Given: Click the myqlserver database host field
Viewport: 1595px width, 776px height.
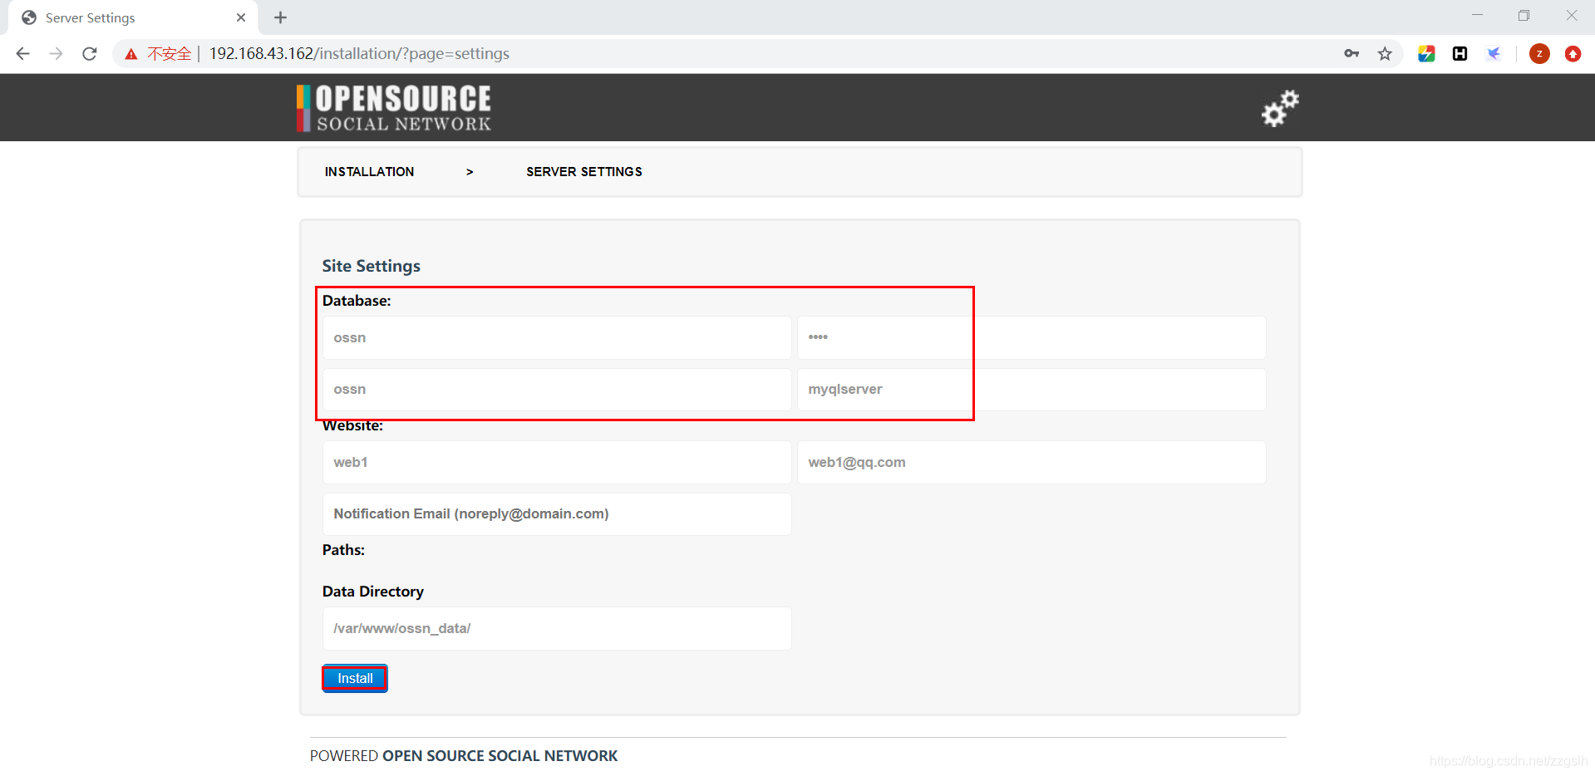Looking at the screenshot, I should pyautogui.click(x=1031, y=389).
